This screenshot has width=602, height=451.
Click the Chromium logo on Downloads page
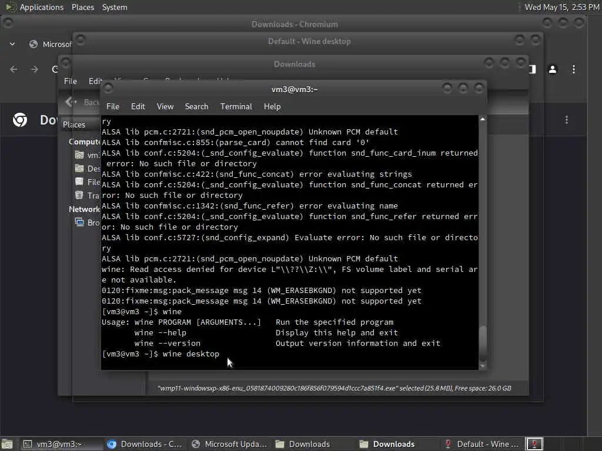point(20,120)
